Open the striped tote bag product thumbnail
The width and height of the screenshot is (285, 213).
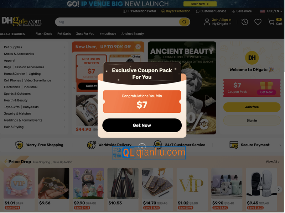pyautogui.click(x=123, y=183)
